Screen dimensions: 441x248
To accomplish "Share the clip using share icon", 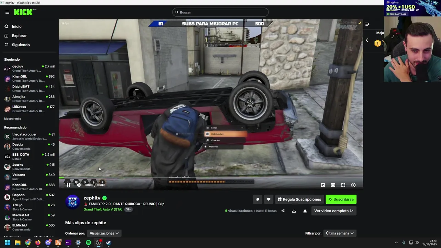I will [x=283, y=211].
